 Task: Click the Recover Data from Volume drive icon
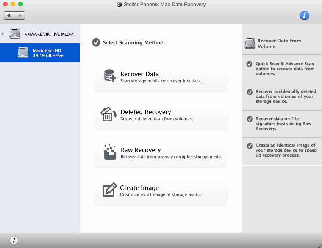point(250,43)
